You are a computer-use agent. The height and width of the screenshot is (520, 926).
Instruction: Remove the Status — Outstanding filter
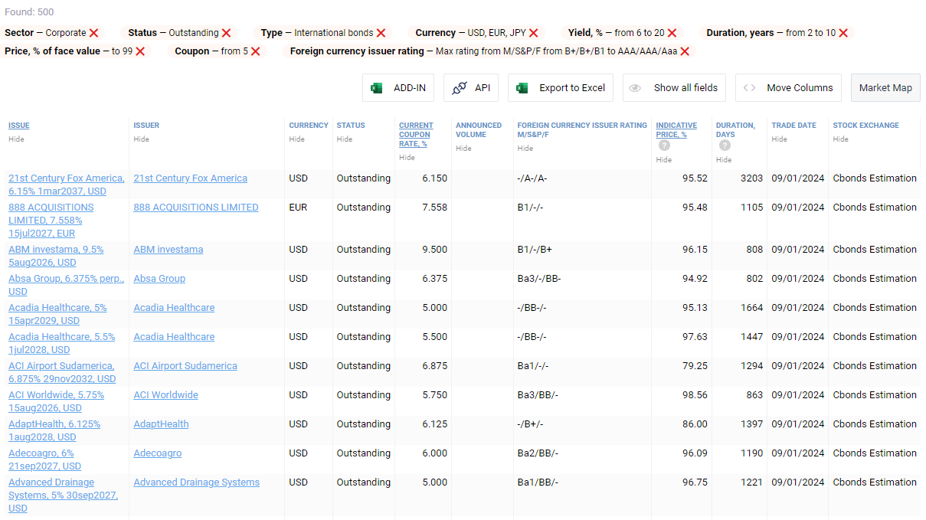click(226, 33)
